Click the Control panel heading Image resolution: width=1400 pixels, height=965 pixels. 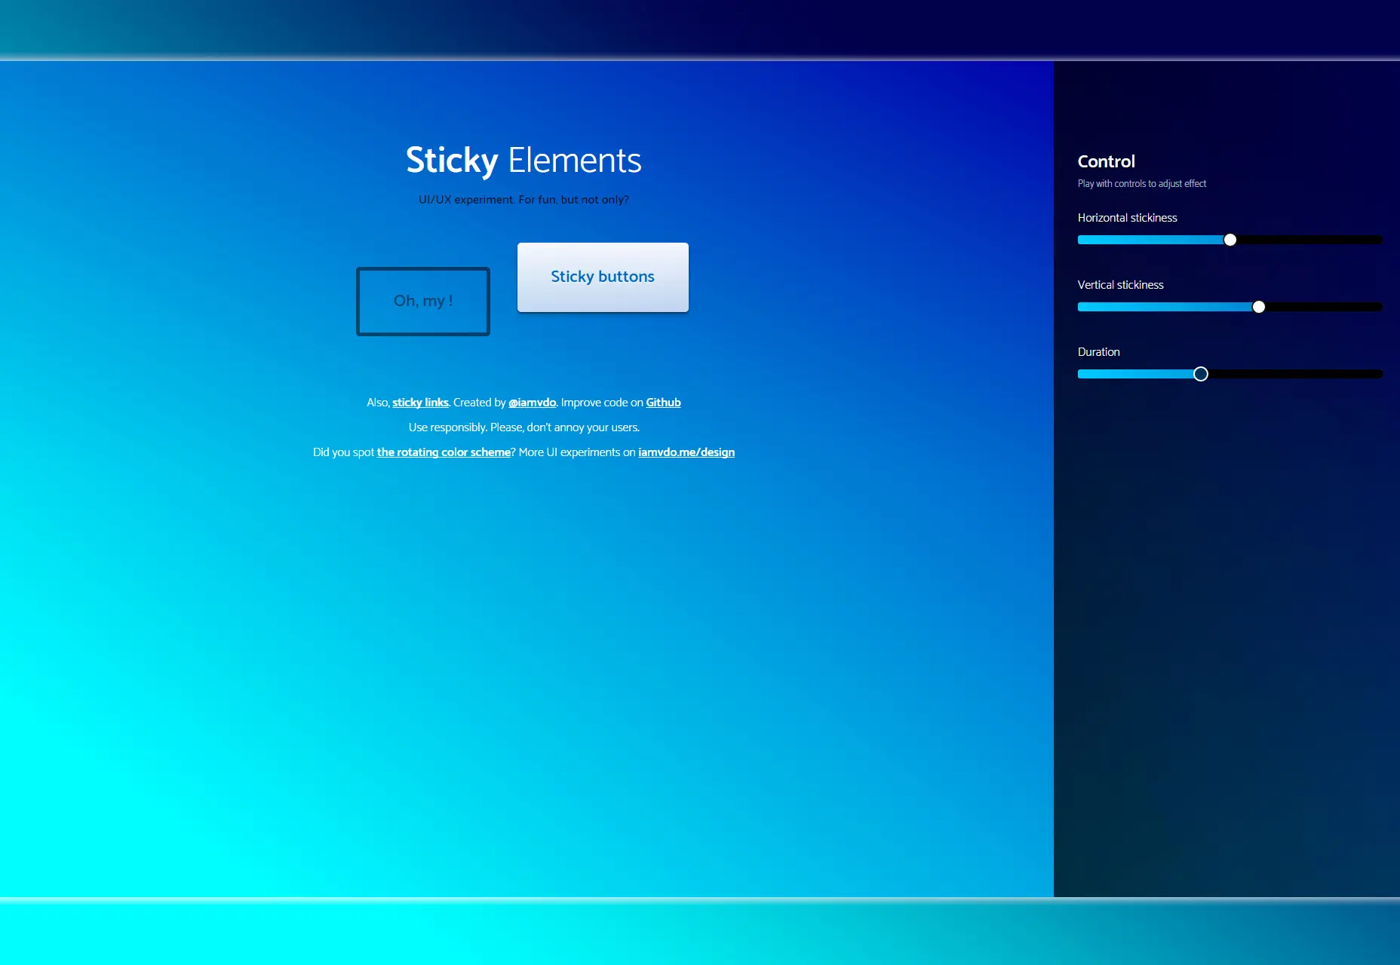[x=1106, y=161]
